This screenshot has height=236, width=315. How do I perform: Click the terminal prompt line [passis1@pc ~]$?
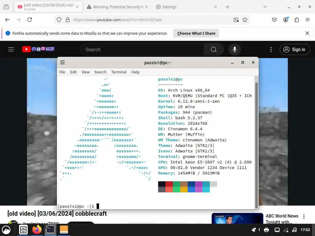point(76,206)
